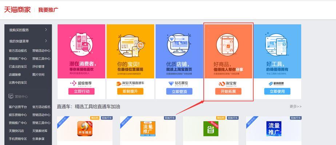Select 你的宝贝! headline on yellow card
Screen dimensions: 336x145
(x=128, y=64)
